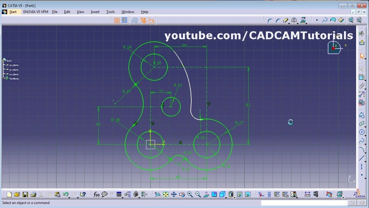Select the Line tool in right toolbar
The height and width of the screenshot is (208, 369).
[x=362, y=158]
